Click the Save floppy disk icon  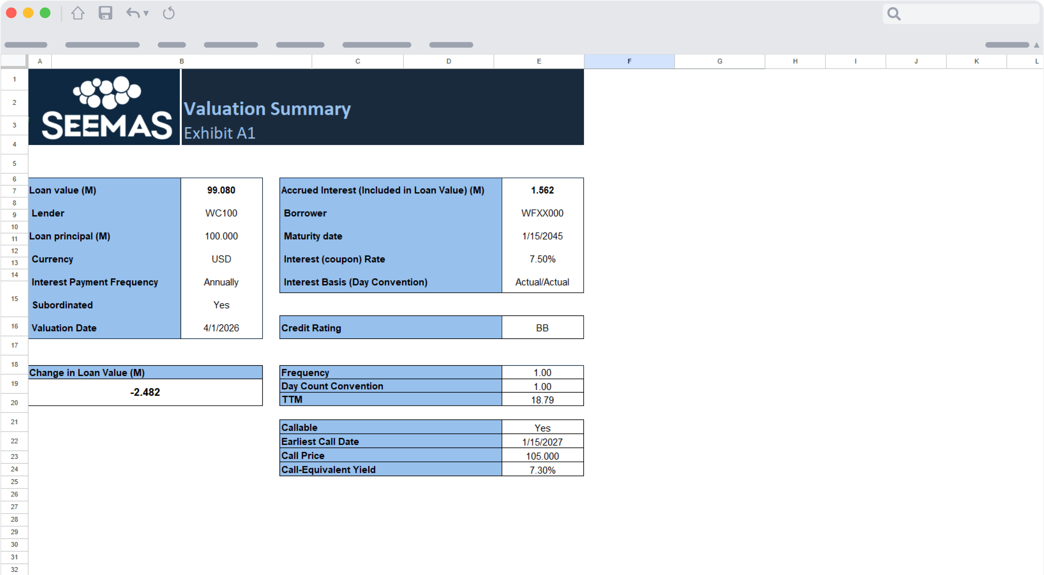105,13
